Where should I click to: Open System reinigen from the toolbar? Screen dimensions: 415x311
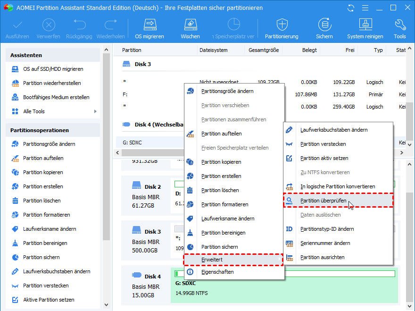point(365,29)
